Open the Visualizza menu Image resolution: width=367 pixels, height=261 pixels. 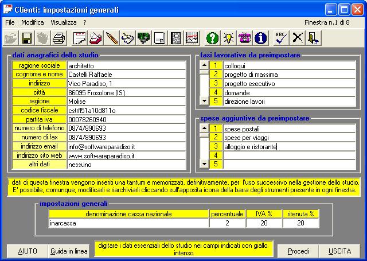(x=63, y=22)
